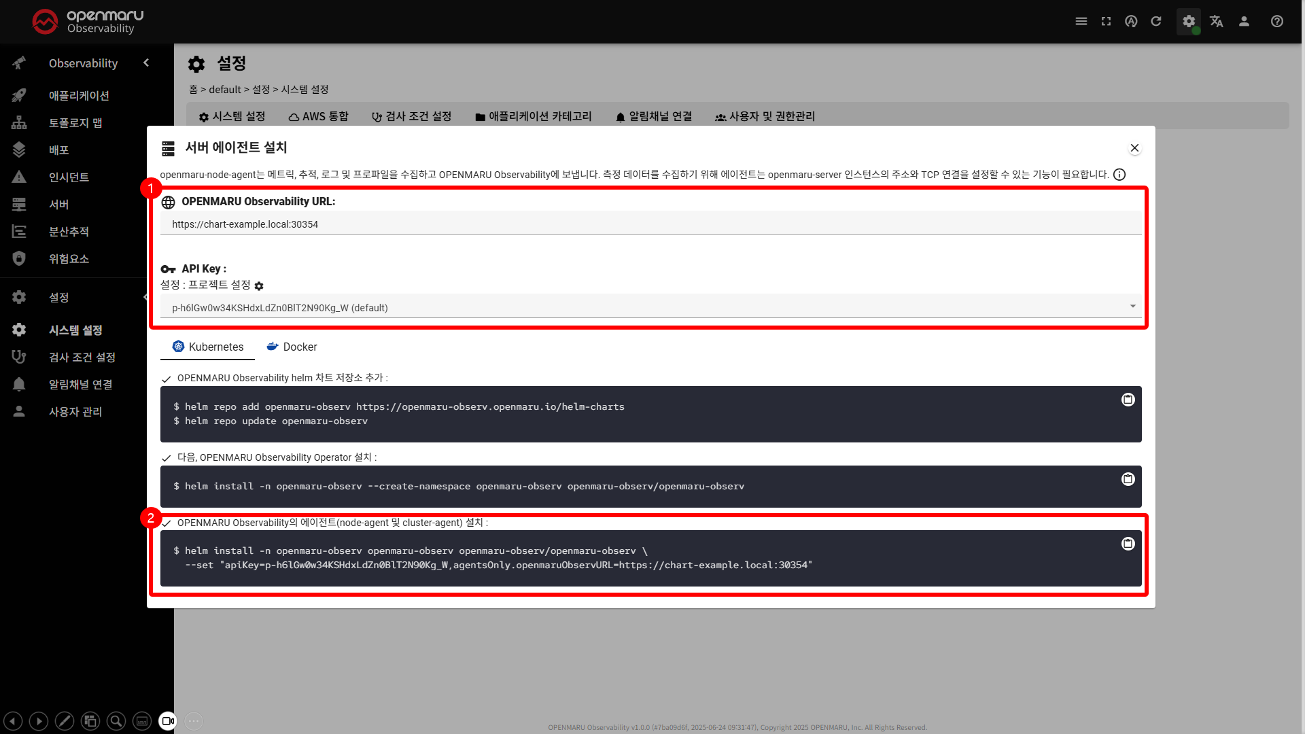Click the info icon beside the description
The width and height of the screenshot is (1305, 734).
pyautogui.click(x=1119, y=175)
